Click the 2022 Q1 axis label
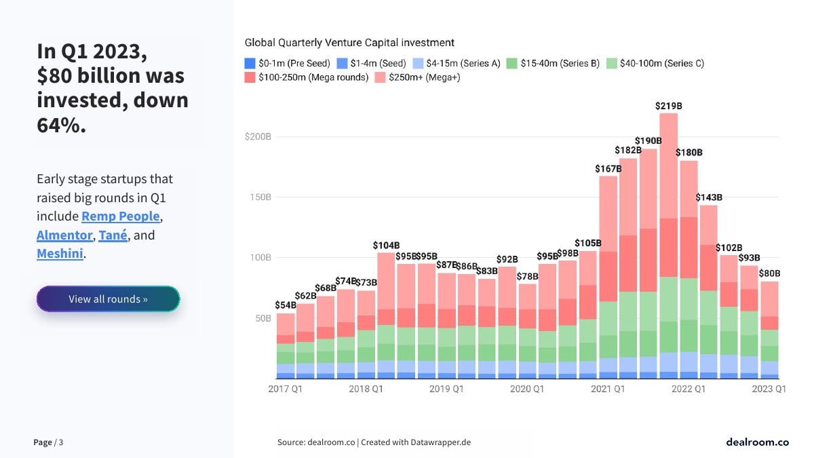Screen dimensions: 814x458 click(689, 389)
